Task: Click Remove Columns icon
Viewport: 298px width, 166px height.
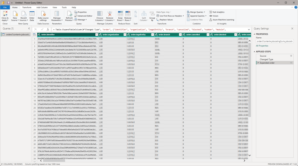Action: pos(110,14)
